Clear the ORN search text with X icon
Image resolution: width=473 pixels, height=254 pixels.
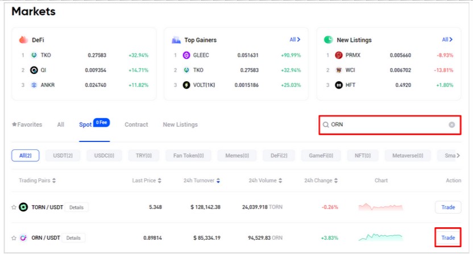(451, 124)
